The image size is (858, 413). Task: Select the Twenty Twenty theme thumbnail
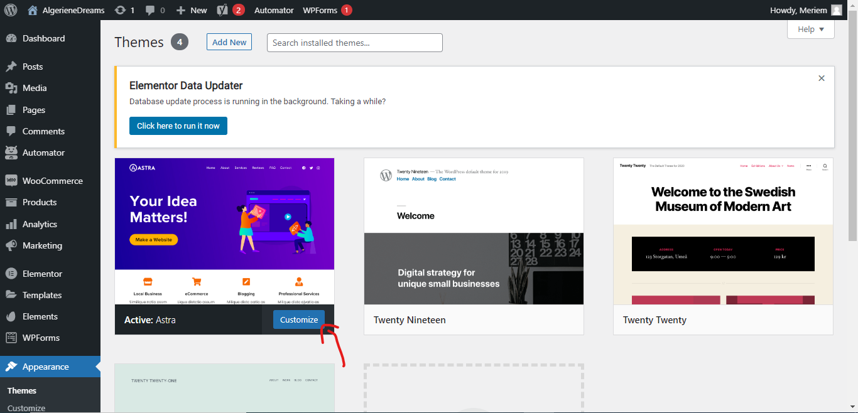pyautogui.click(x=723, y=231)
